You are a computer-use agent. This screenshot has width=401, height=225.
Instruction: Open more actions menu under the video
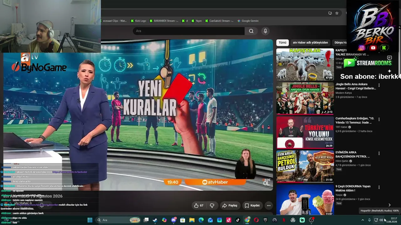tap(268, 205)
